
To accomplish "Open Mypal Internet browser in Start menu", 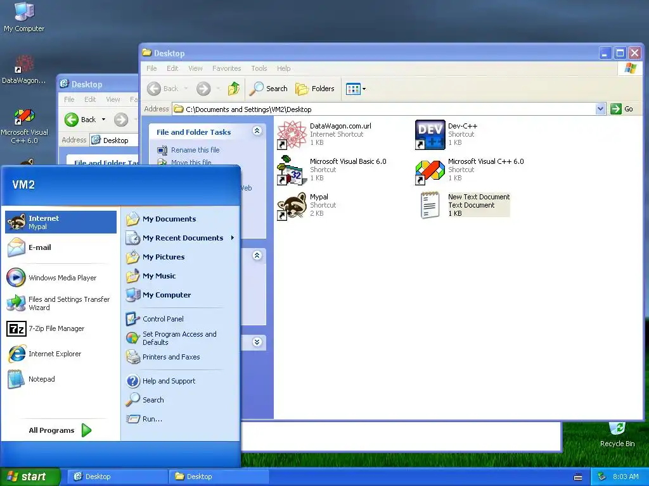I will [x=61, y=222].
